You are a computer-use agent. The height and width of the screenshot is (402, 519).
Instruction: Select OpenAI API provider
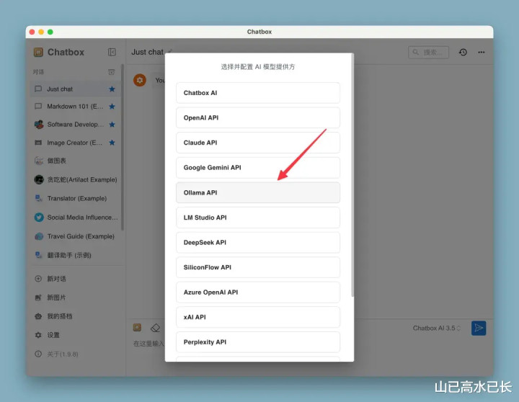tap(258, 117)
